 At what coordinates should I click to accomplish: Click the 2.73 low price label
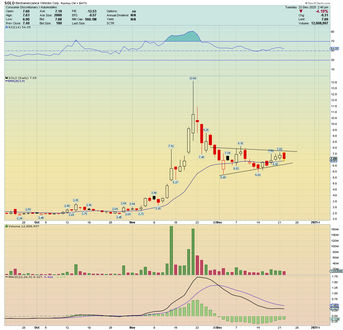click(x=141, y=214)
